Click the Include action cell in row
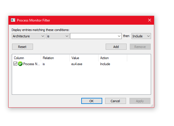Screen dimensions: 174x126 coord(105,64)
